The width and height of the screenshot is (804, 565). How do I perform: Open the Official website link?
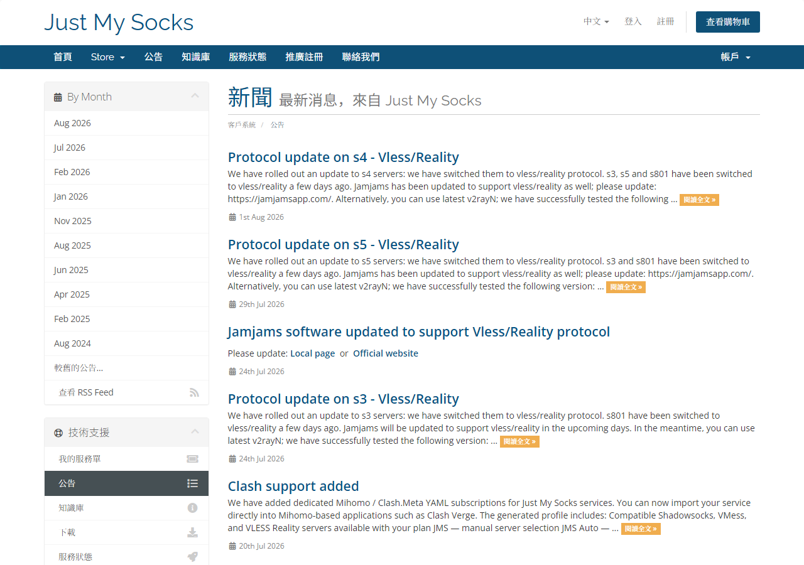tap(386, 353)
